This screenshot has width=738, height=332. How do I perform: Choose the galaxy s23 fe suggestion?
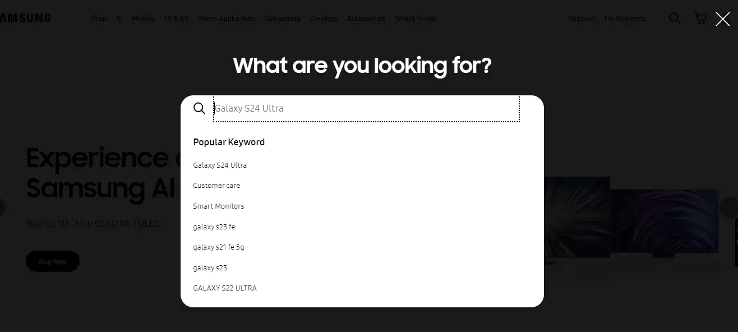coord(214,227)
